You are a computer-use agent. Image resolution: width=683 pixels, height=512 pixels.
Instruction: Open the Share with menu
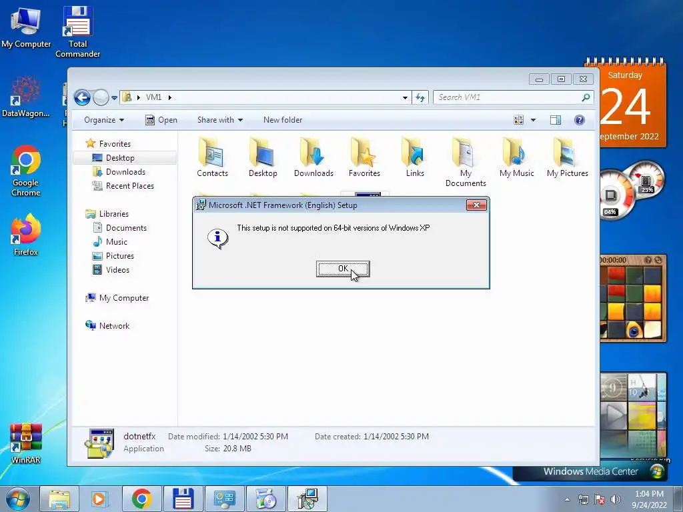pyautogui.click(x=220, y=120)
